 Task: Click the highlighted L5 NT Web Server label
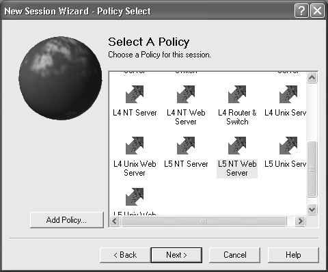[237, 168]
